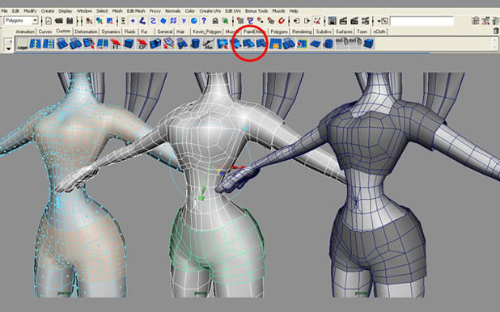The width and height of the screenshot is (500, 312).
Task: Open the shelf options down-arrow menu
Action: click(9, 48)
